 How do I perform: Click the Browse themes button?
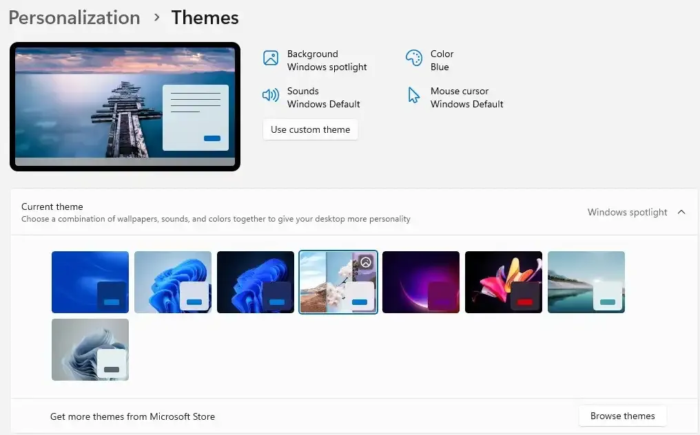pos(622,416)
